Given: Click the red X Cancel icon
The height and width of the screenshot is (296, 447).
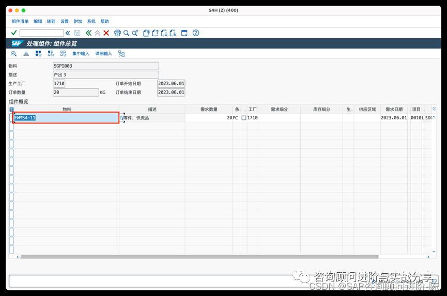Looking at the screenshot, I should click(106, 33).
